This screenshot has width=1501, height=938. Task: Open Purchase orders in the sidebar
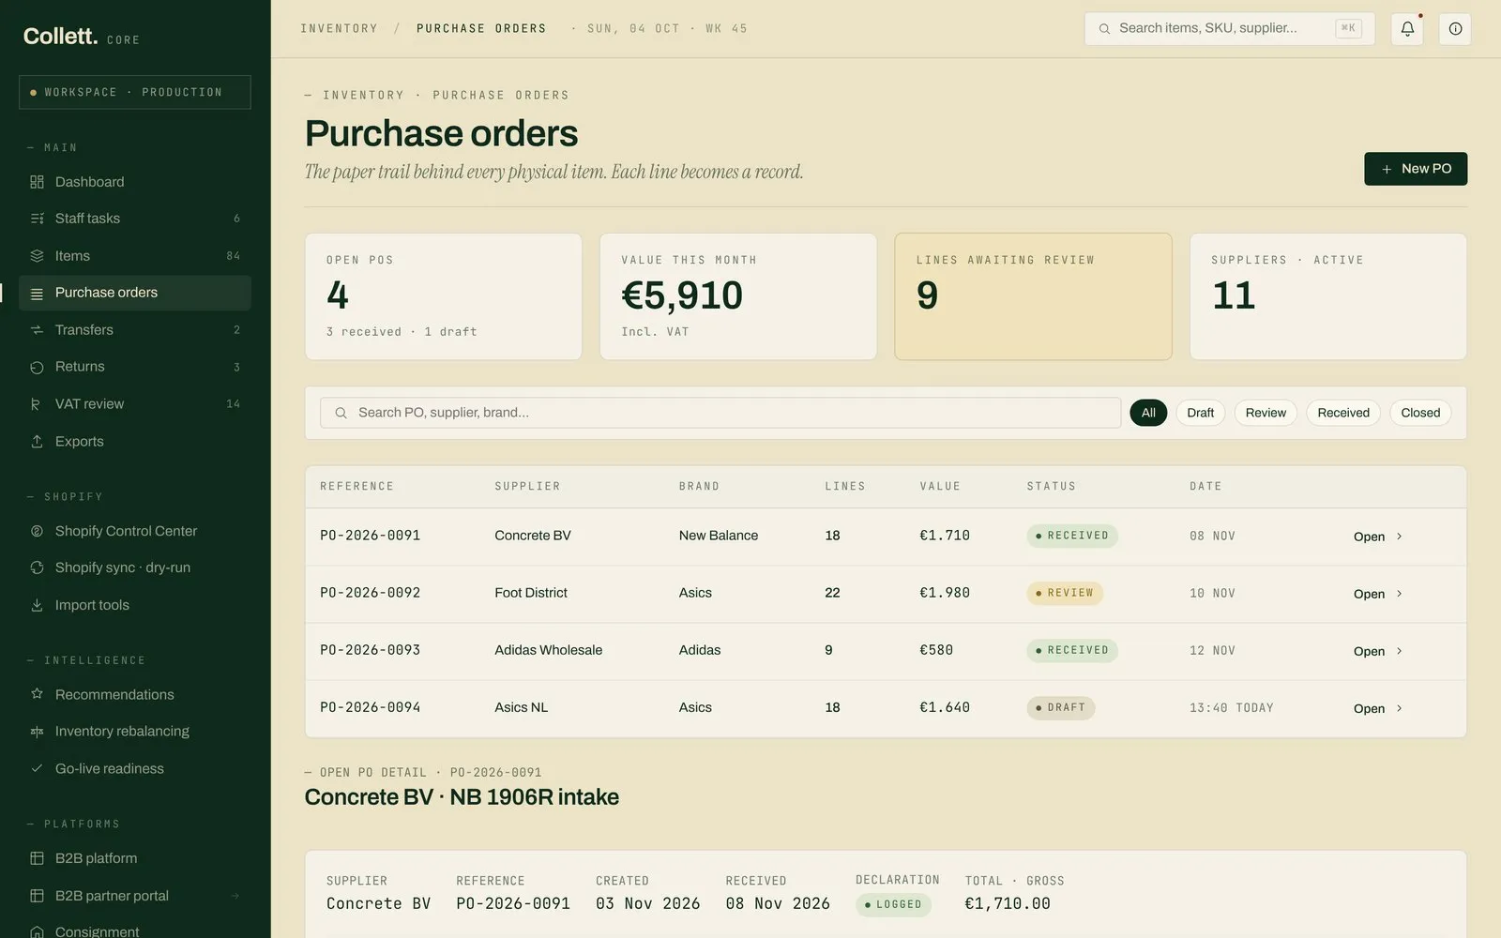point(135,293)
